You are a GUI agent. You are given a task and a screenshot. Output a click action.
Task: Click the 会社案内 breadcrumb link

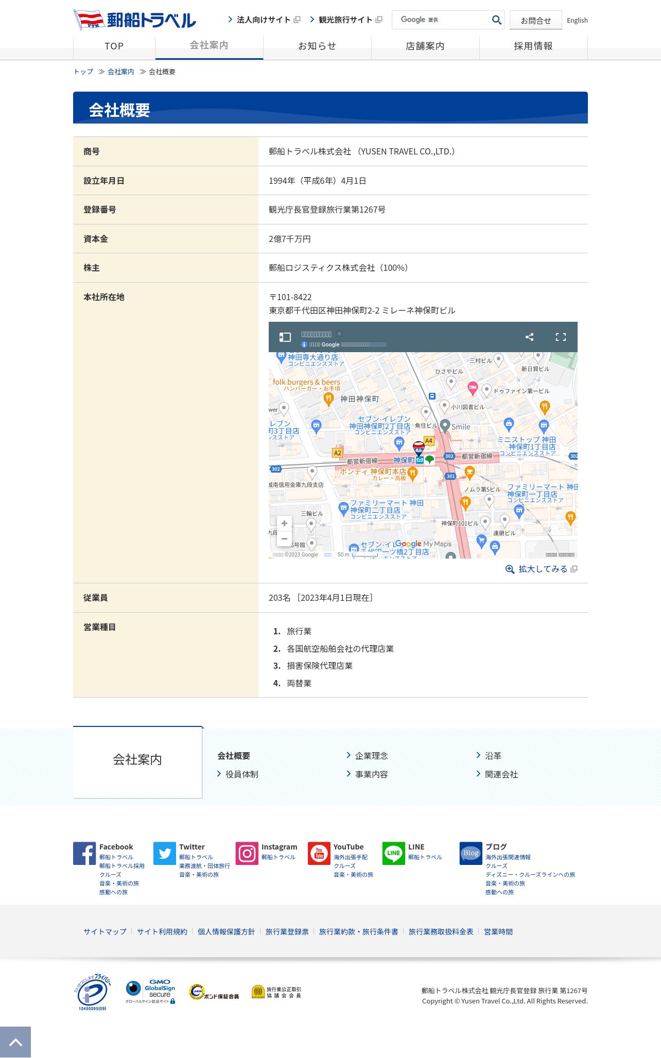pos(121,72)
